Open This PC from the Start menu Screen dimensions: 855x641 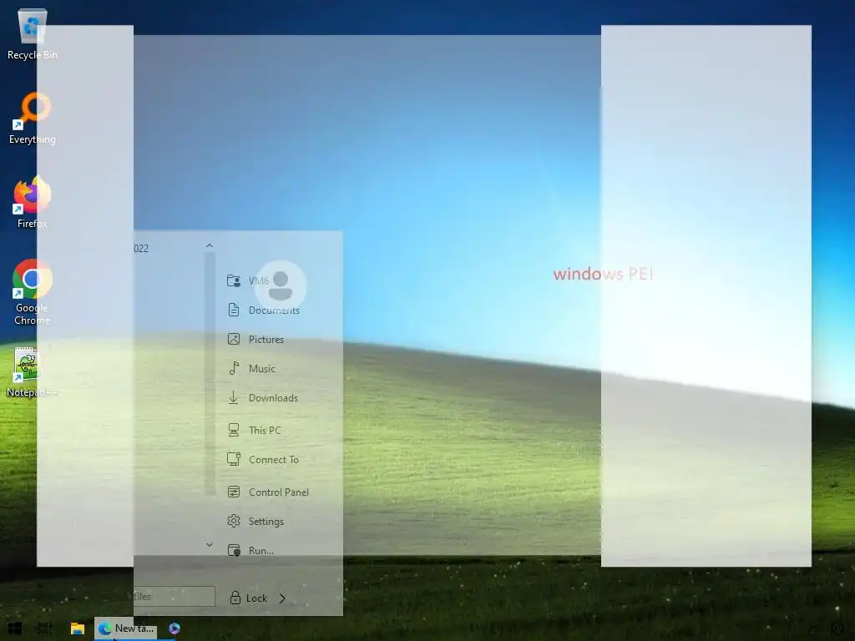pyautogui.click(x=255, y=430)
